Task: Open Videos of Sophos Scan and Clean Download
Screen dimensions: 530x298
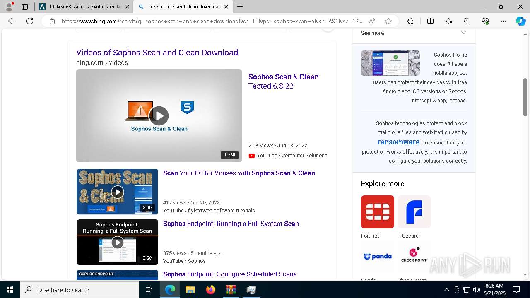Action: tap(157, 53)
